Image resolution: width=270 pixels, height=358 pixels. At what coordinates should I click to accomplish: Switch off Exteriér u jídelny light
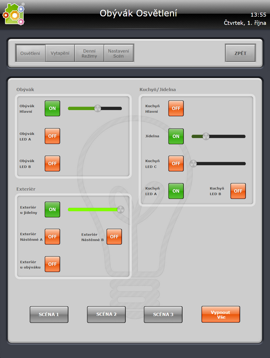click(52, 209)
